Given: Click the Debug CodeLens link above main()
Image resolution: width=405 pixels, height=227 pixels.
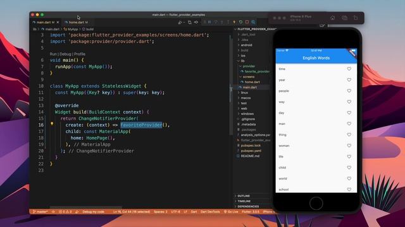Looking at the screenshot, I should click(x=65, y=54).
